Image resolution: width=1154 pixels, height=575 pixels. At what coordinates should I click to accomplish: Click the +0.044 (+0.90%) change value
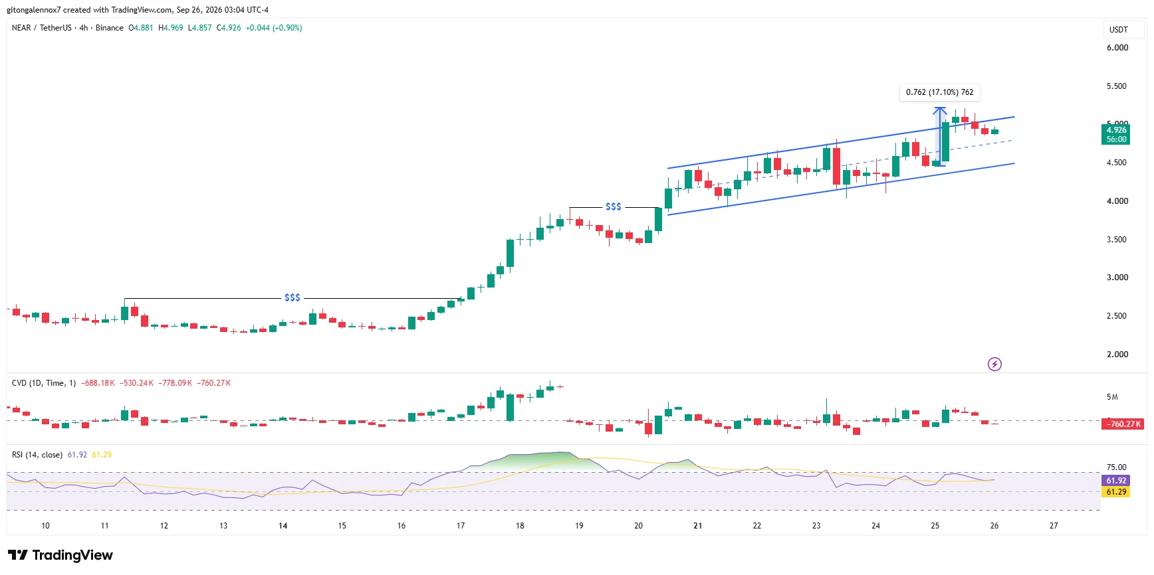(274, 28)
